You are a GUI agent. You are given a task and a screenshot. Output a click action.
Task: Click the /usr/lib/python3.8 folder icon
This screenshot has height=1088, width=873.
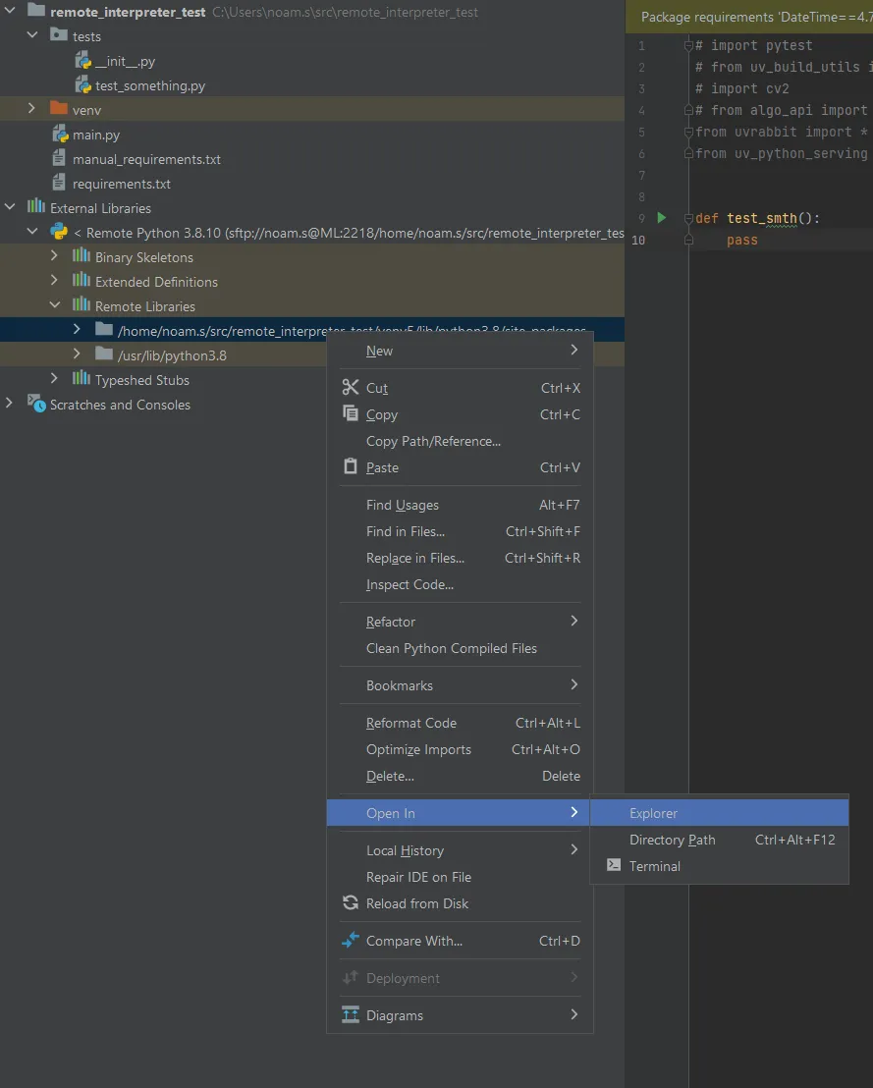[x=104, y=354]
